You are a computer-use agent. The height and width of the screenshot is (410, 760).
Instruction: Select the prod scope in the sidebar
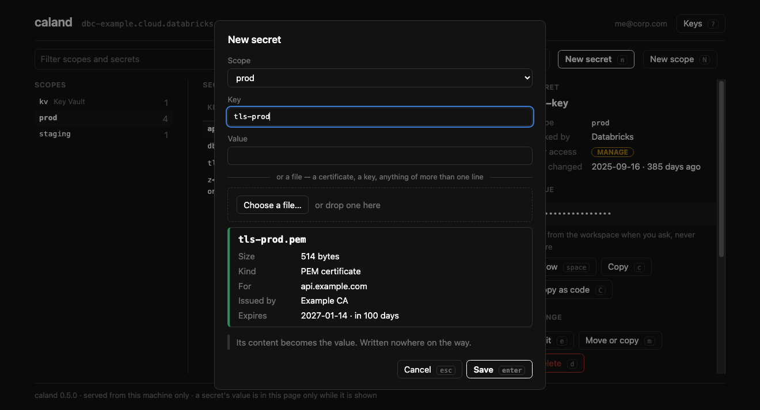104,118
